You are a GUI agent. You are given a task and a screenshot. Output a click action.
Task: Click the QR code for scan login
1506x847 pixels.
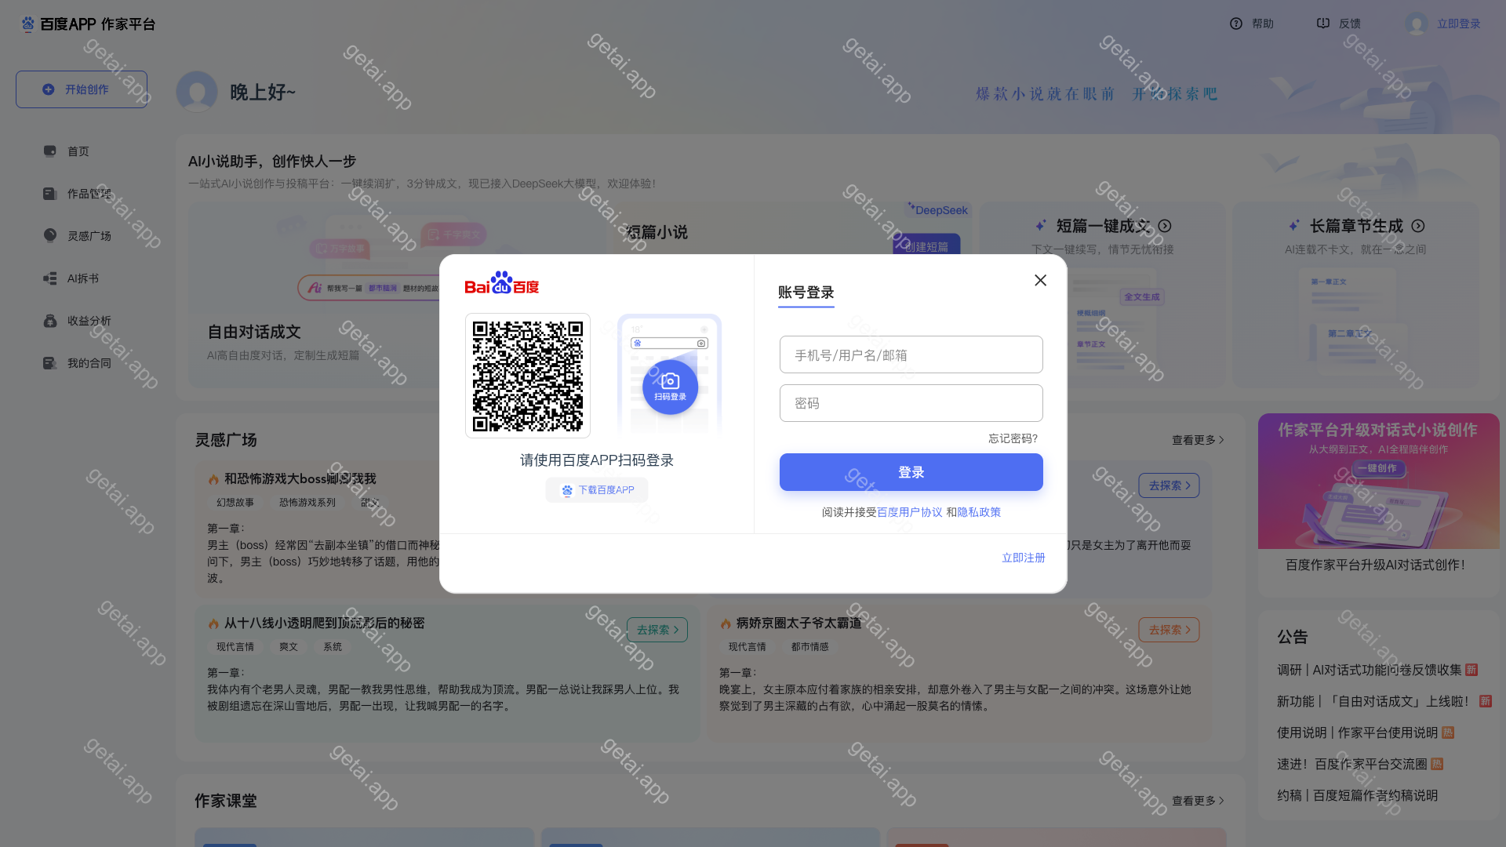pyautogui.click(x=528, y=376)
